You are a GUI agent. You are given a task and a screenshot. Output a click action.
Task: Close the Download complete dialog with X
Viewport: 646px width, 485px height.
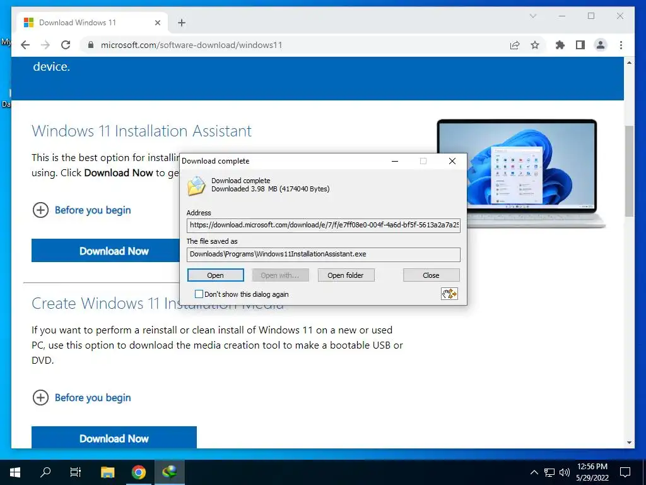(452, 161)
